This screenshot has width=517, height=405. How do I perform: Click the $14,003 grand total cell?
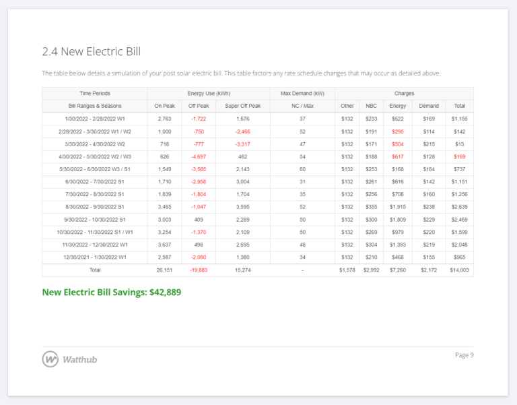click(x=460, y=270)
